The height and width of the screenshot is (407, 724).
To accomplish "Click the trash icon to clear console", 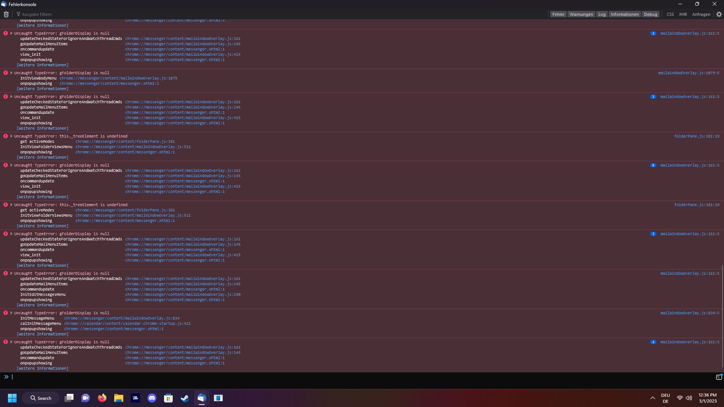I will (x=6, y=14).
